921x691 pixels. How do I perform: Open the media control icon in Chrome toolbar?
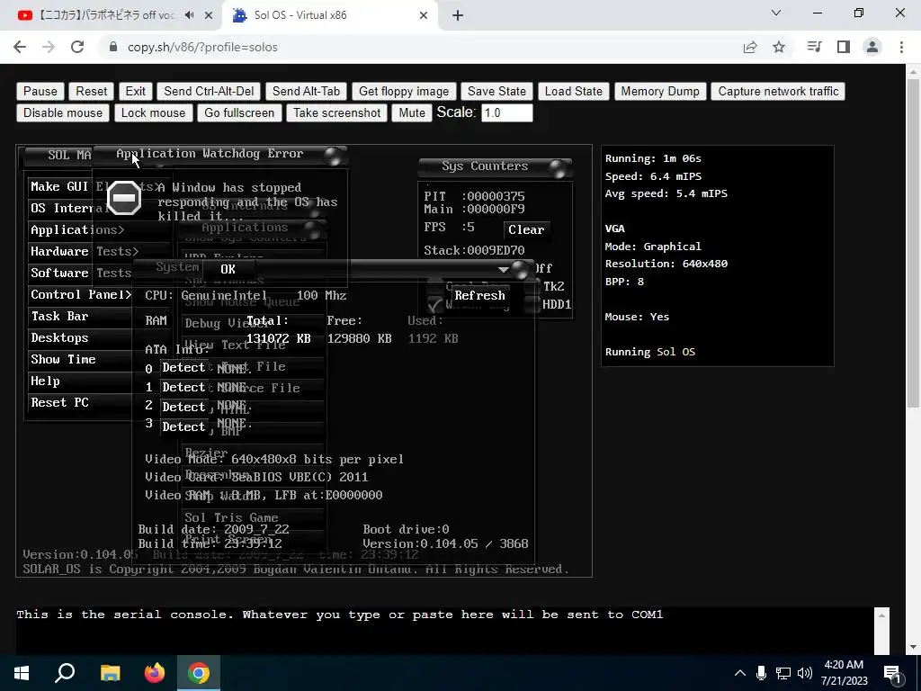pos(814,47)
